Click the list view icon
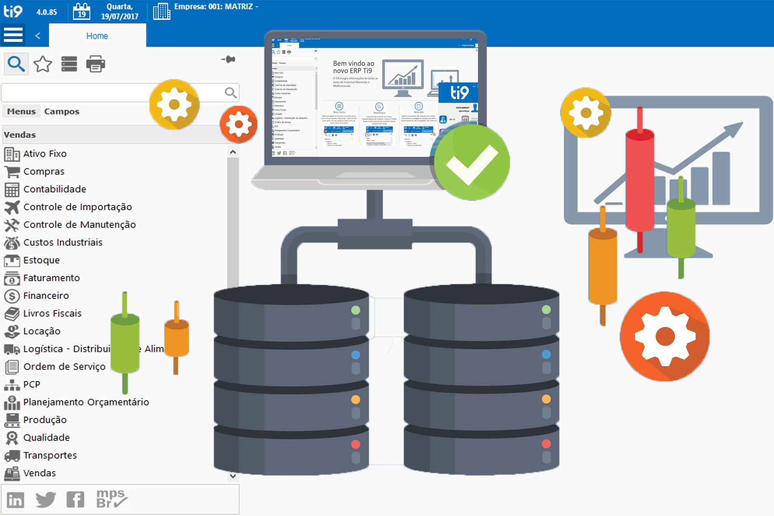Viewport: 774px width, 516px height. 69,64
